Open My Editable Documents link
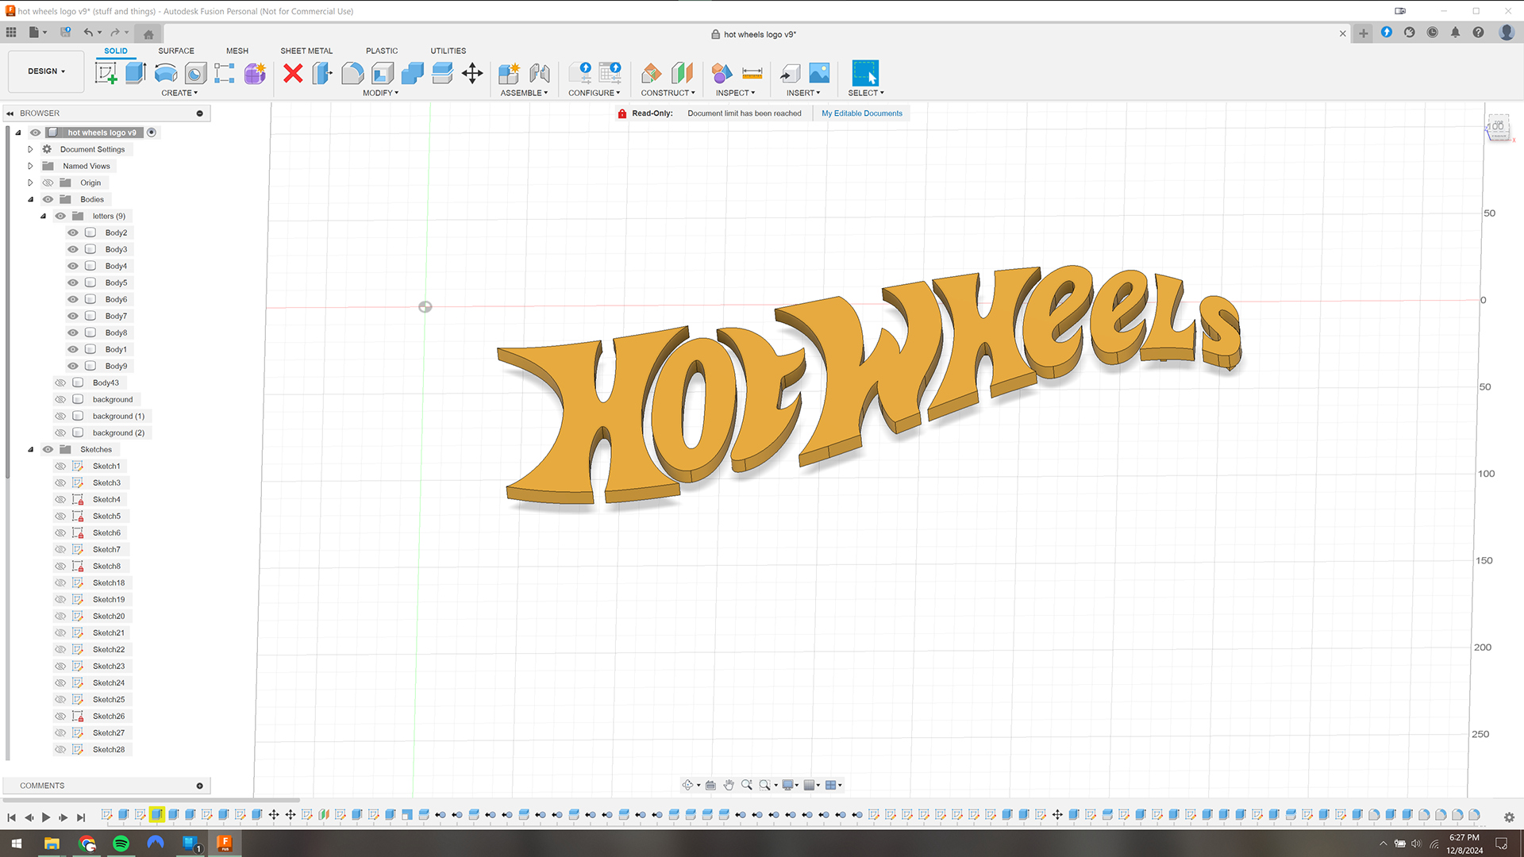 coord(861,113)
